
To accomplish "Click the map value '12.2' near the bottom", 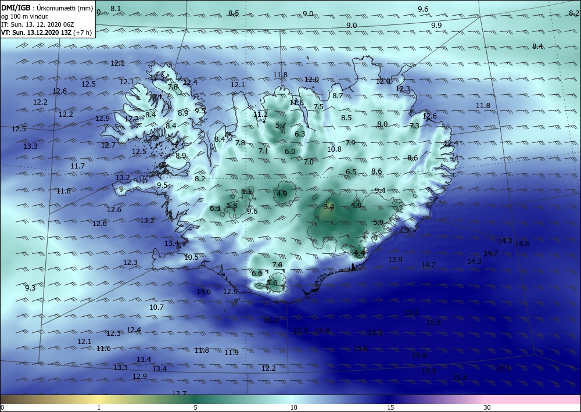I will [x=268, y=368].
